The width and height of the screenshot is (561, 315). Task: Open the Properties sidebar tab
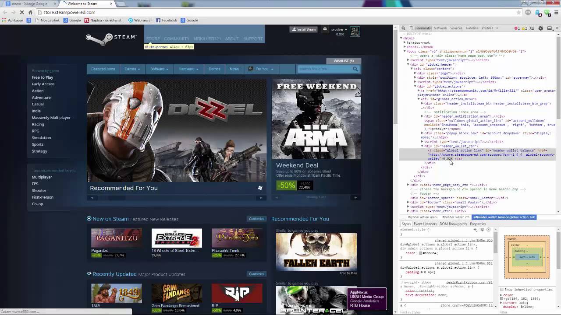click(478, 224)
